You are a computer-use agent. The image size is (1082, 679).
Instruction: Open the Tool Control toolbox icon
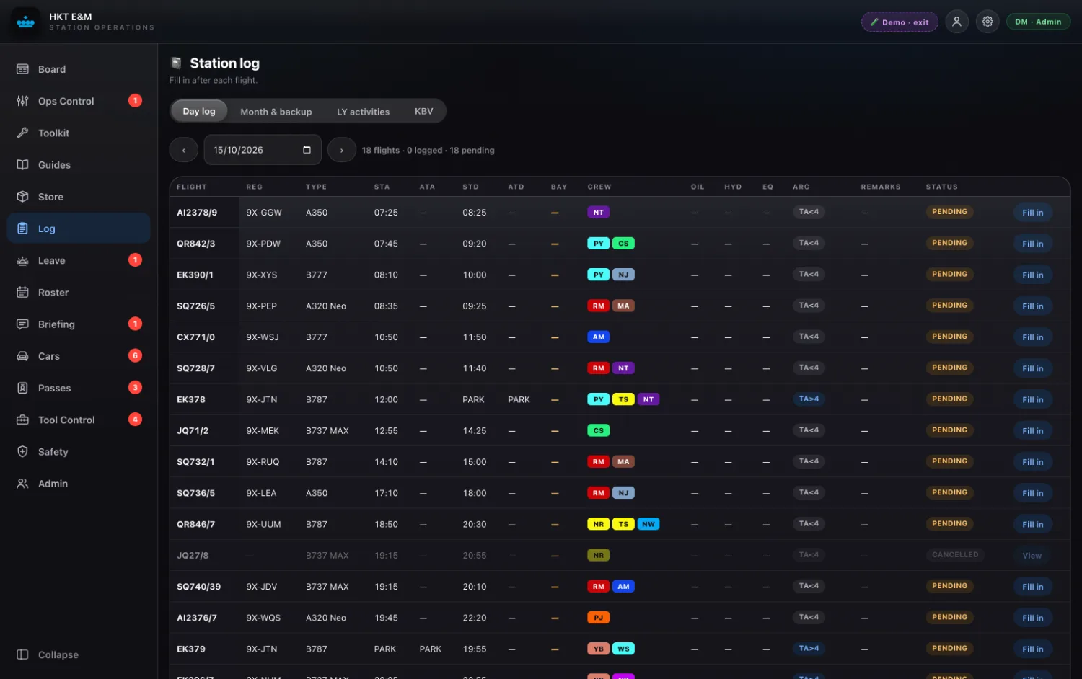22,420
